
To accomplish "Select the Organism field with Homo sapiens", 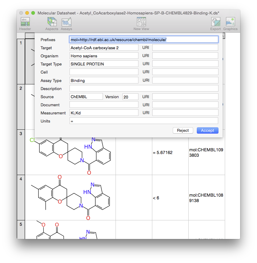I will tap(104, 56).
